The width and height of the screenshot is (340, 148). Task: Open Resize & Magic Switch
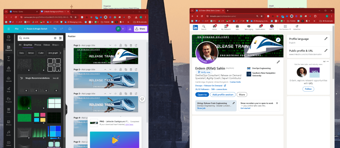tap(36, 29)
